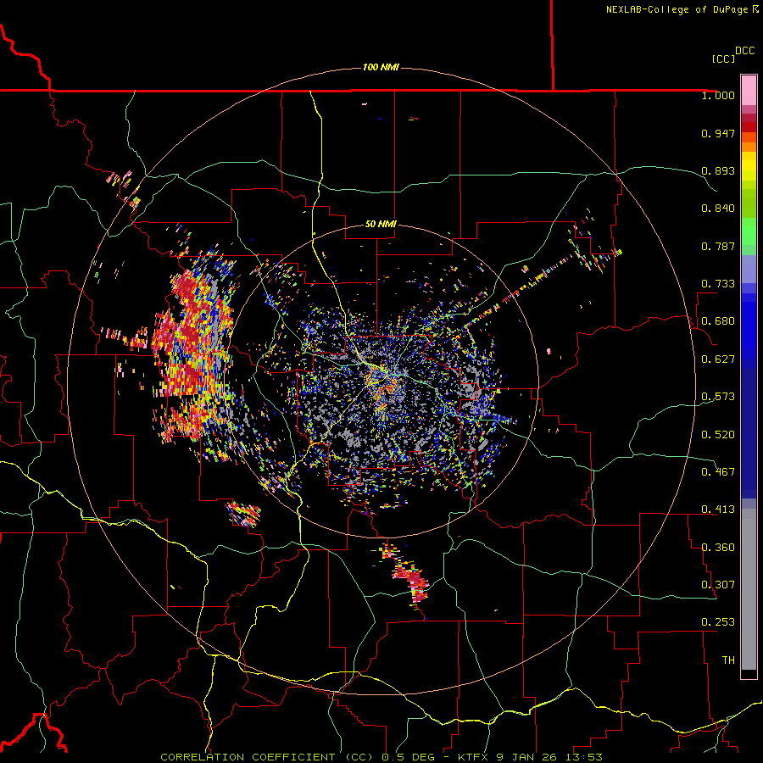Pick the lavender segment of the color bar

coord(749,269)
